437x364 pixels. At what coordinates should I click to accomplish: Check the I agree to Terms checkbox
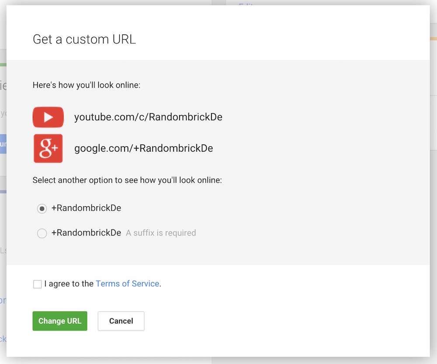pyautogui.click(x=37, y=284)
